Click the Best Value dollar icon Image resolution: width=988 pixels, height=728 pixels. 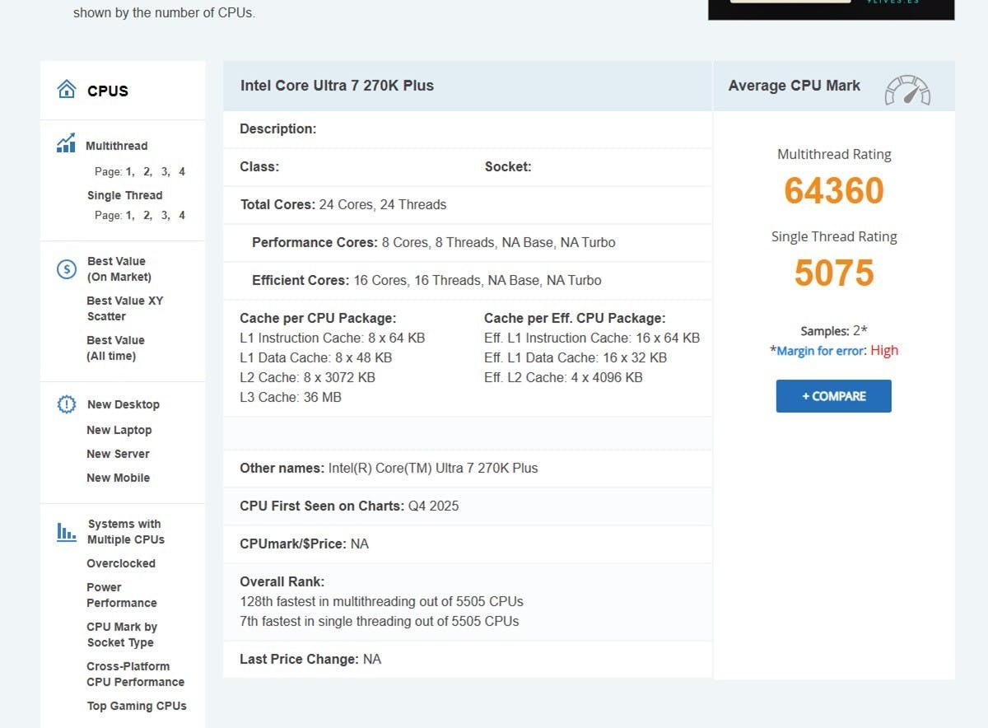point(66,268)
